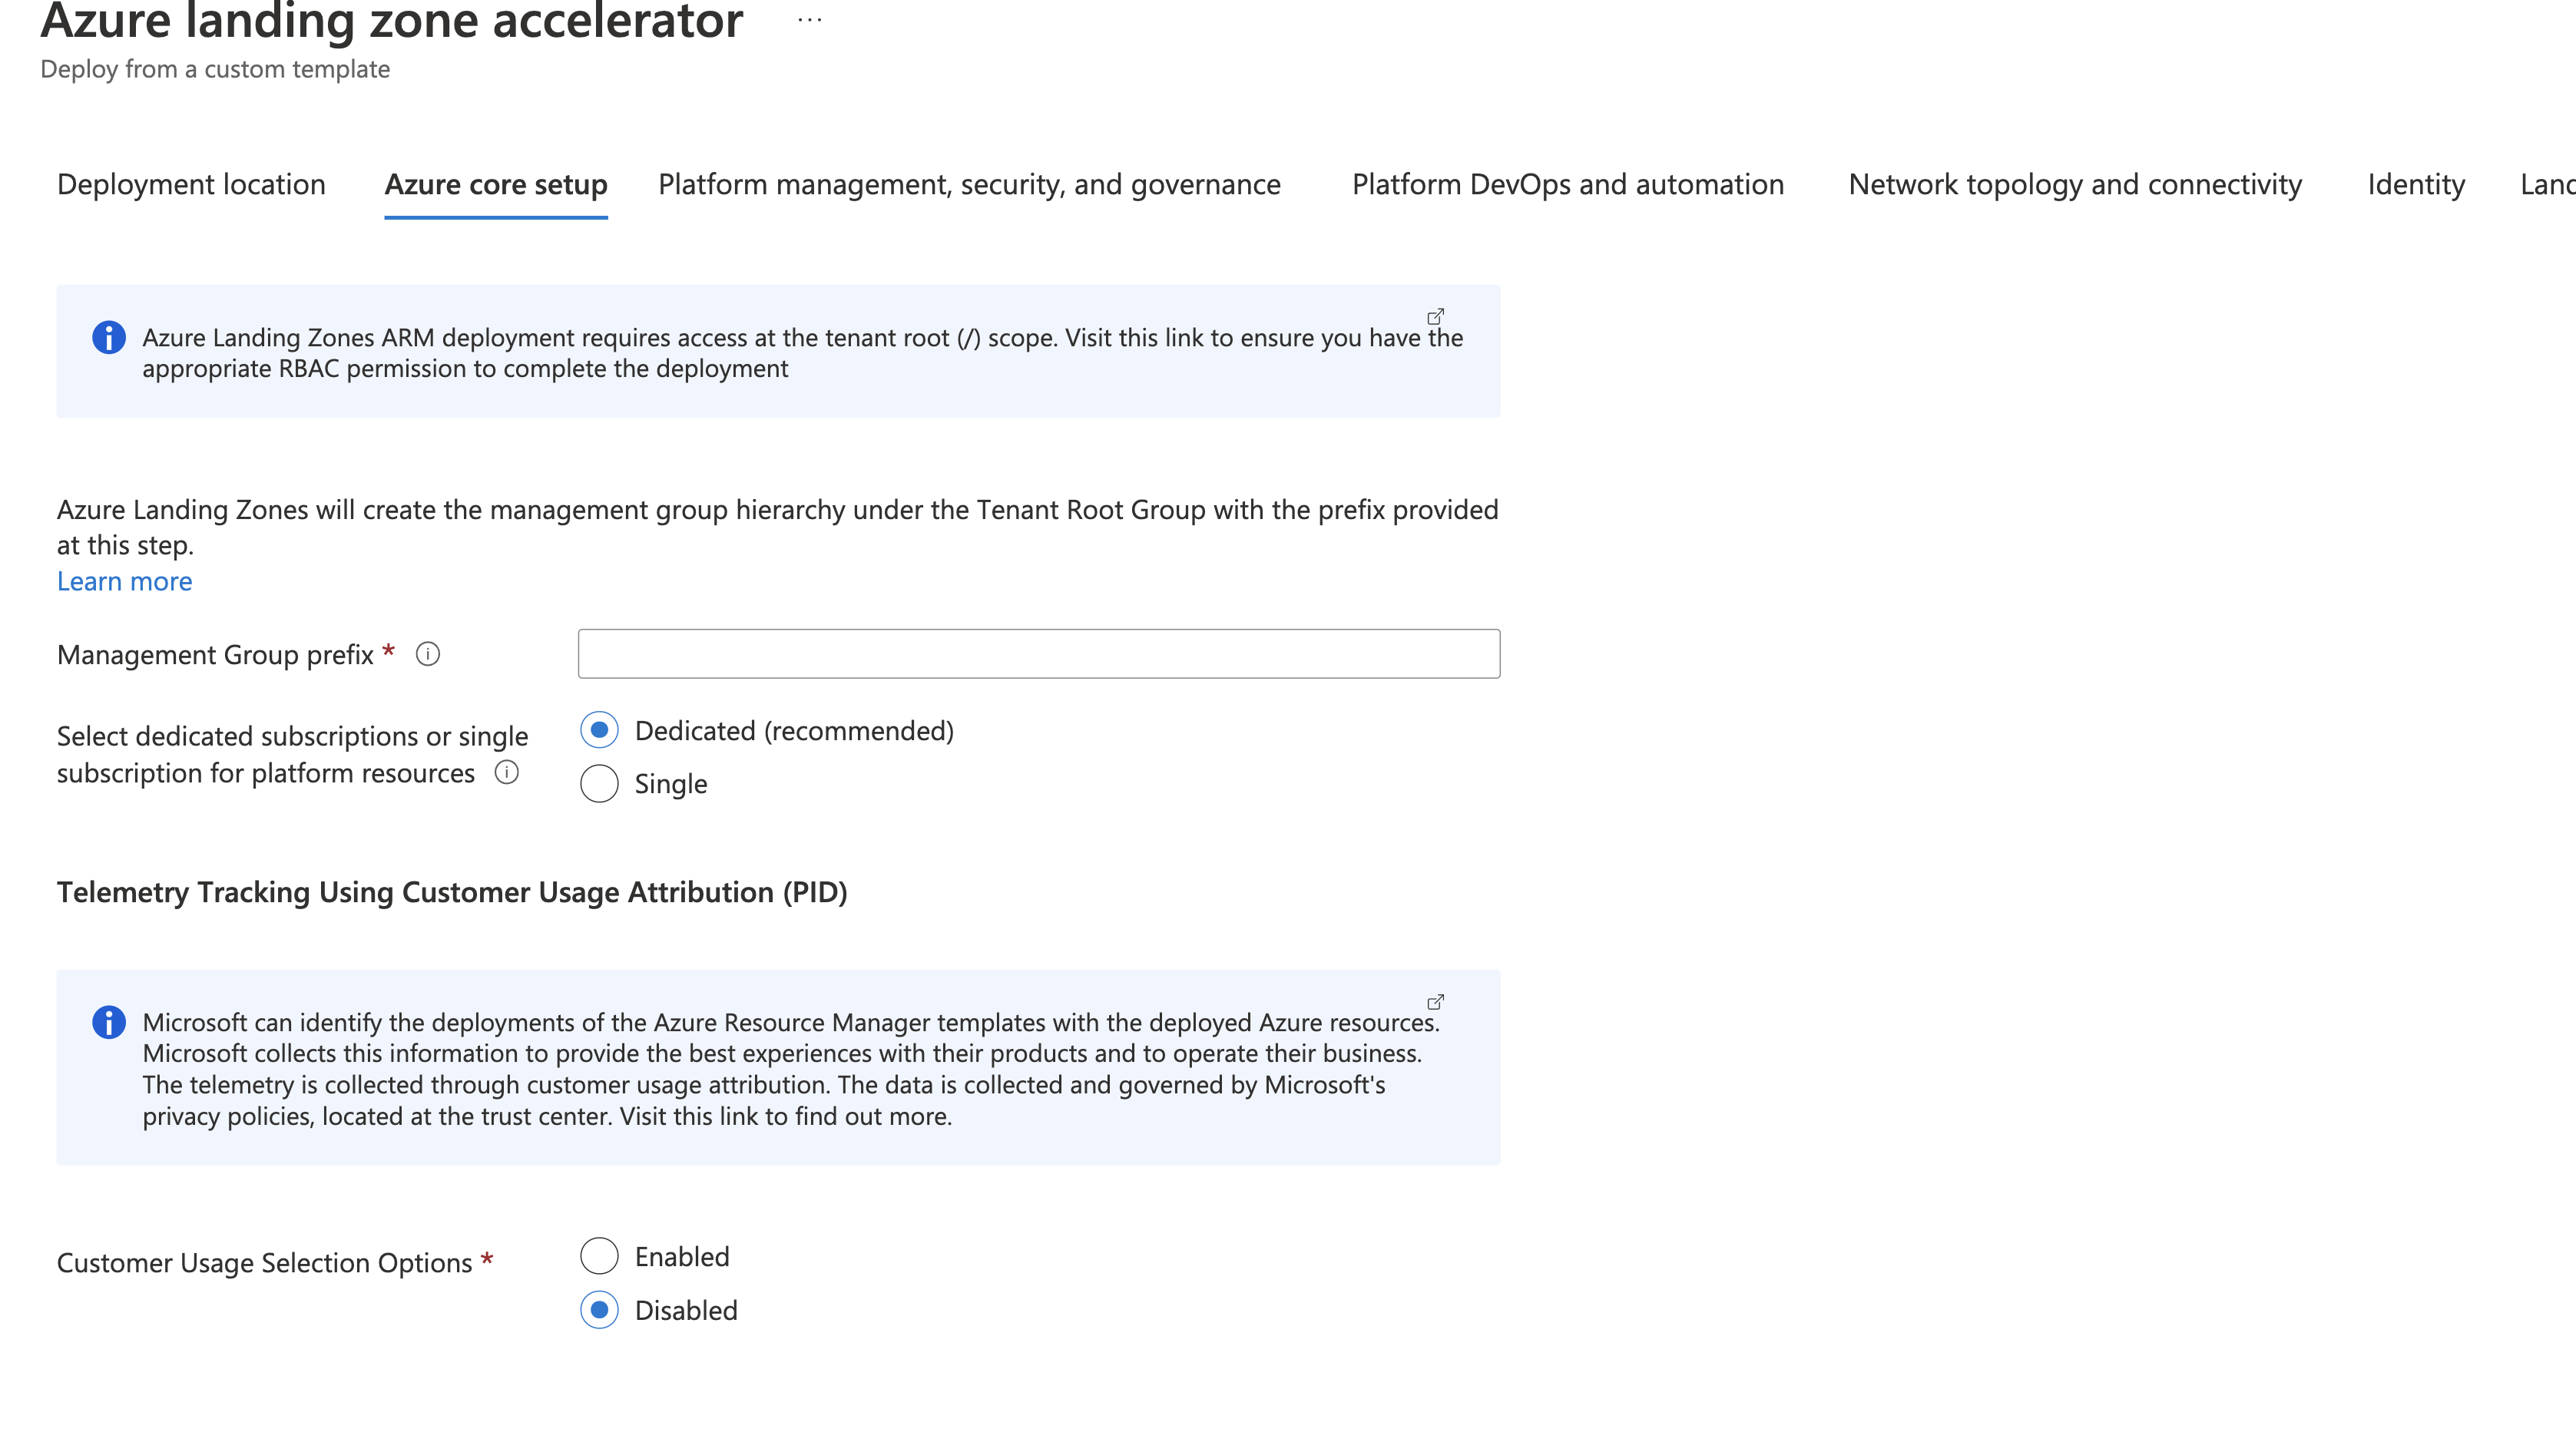Image resolution: width=2576 pixels, height=1442 pixels.
Task: Click the Telemetry Tracking Using Customer Usage Attribution heading
Action: click(452, 892)
